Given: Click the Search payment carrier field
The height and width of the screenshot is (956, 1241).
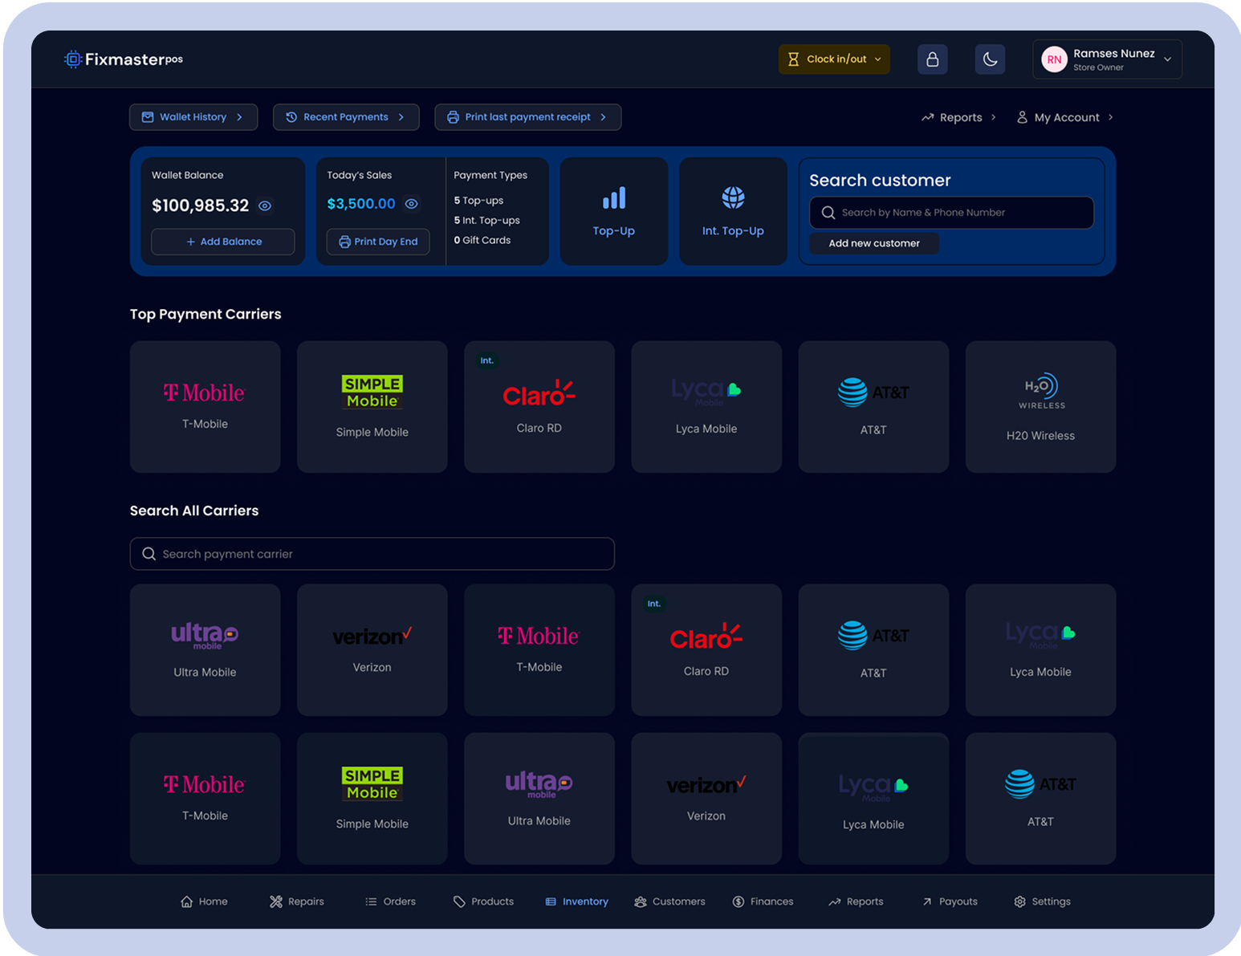Looking at the screenshot, I should (x=372, y=554).
